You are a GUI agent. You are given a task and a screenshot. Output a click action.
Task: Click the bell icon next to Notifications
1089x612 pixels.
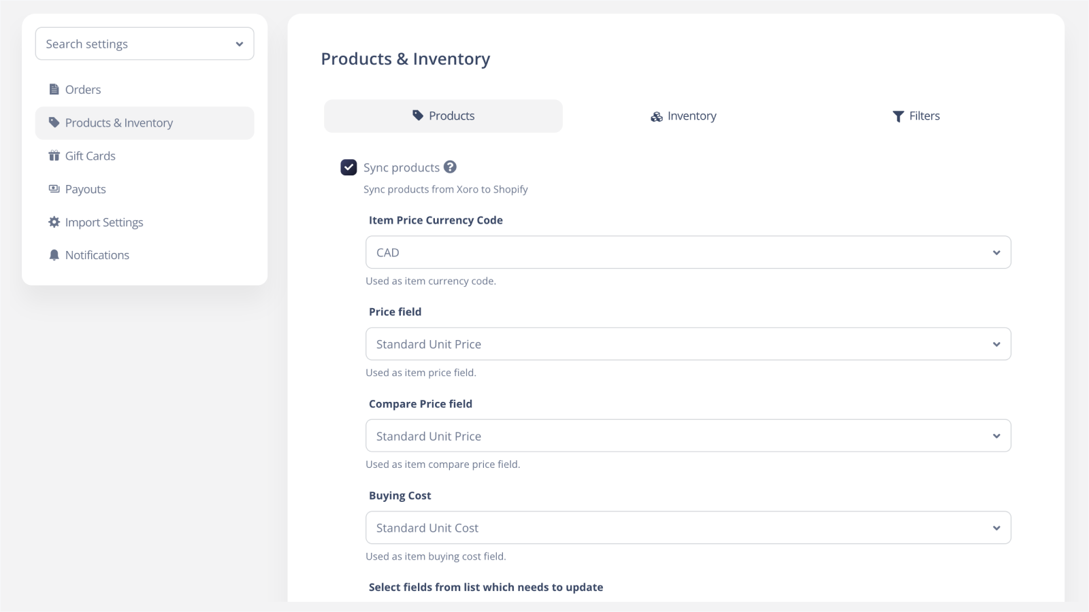point(54,254)
